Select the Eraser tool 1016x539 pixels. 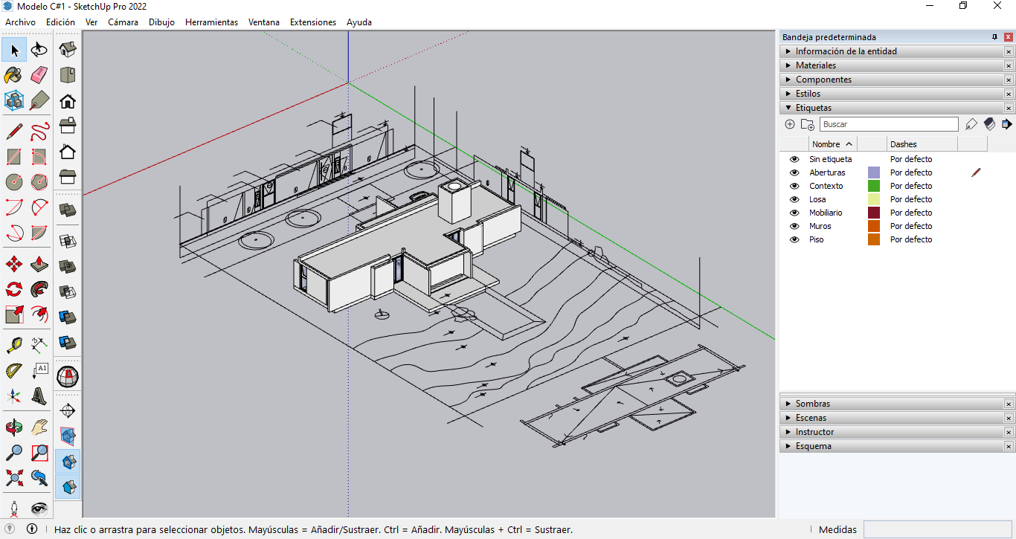(x=39, y=75)
